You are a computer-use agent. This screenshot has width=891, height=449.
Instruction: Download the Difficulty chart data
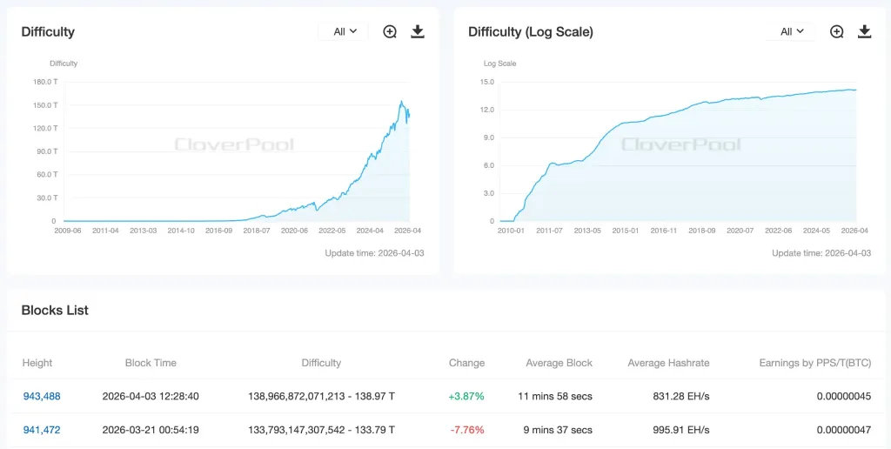tap(418, 32)
